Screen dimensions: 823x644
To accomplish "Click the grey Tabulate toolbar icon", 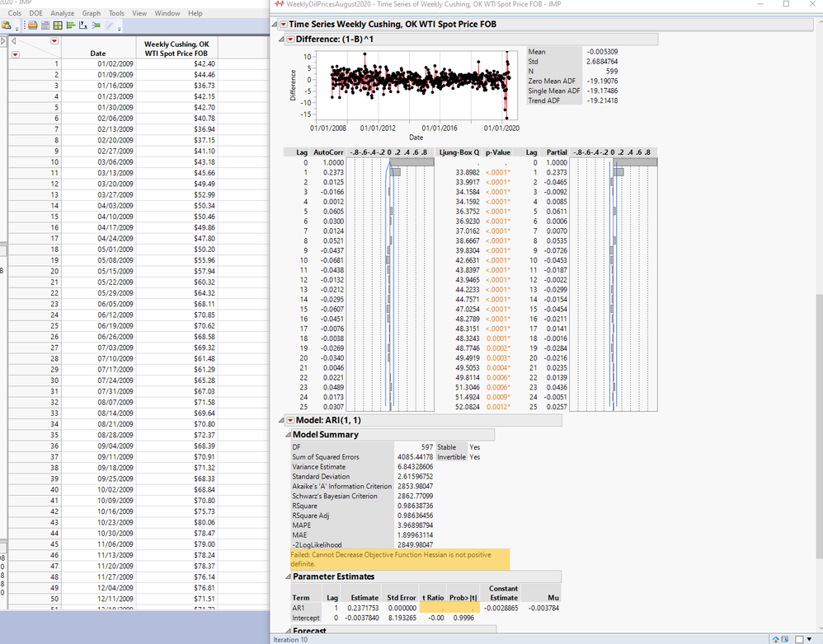I will (45, 26).
